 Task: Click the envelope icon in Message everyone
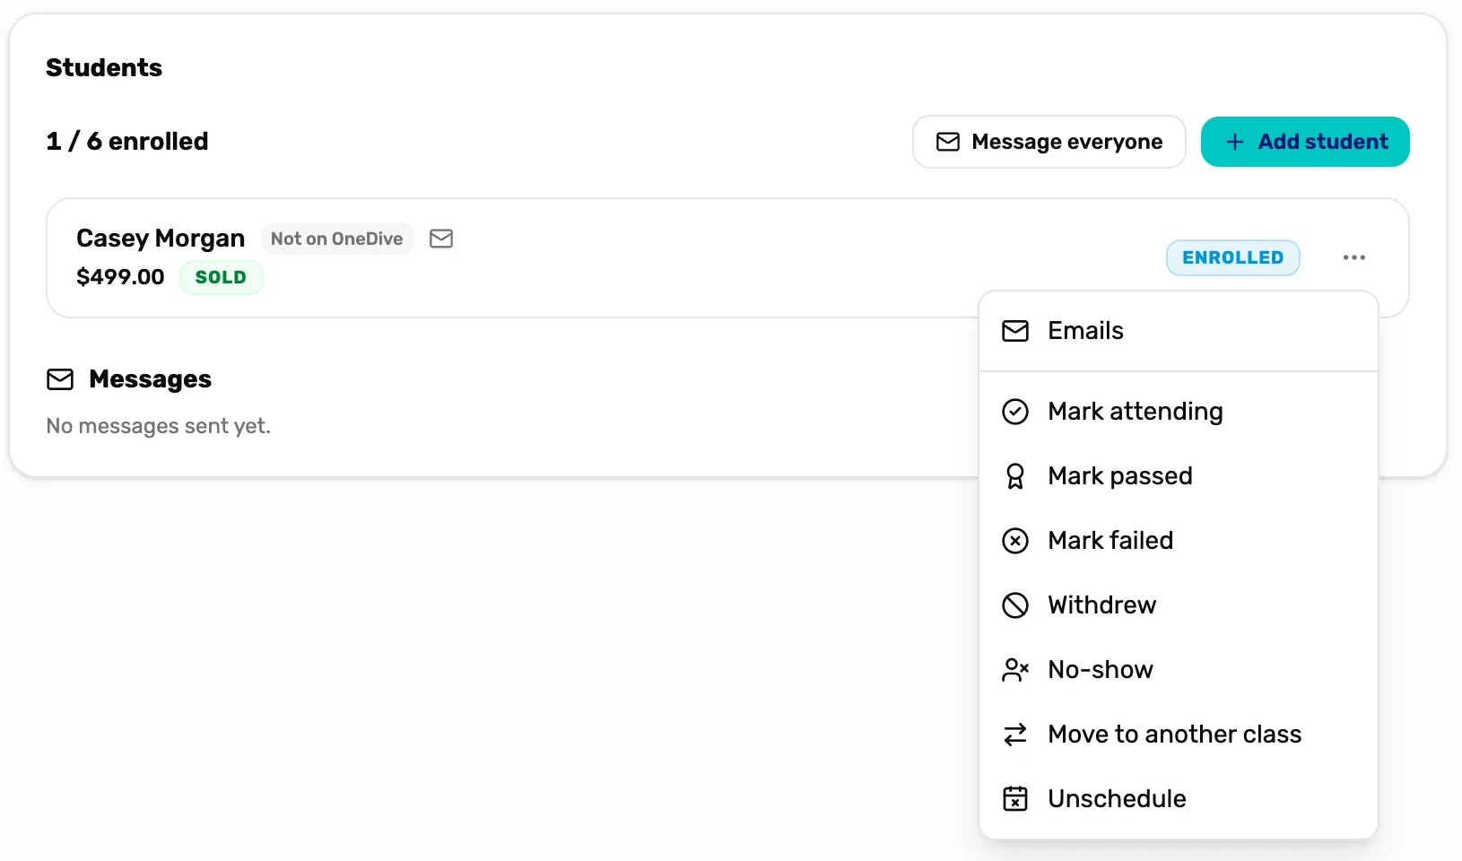click(948, 142)
